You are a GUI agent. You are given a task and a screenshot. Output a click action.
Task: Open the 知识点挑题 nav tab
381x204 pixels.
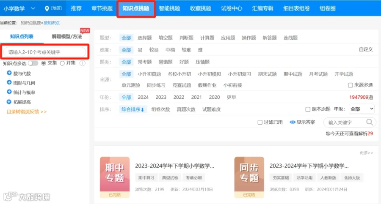[x=136, y=8]
